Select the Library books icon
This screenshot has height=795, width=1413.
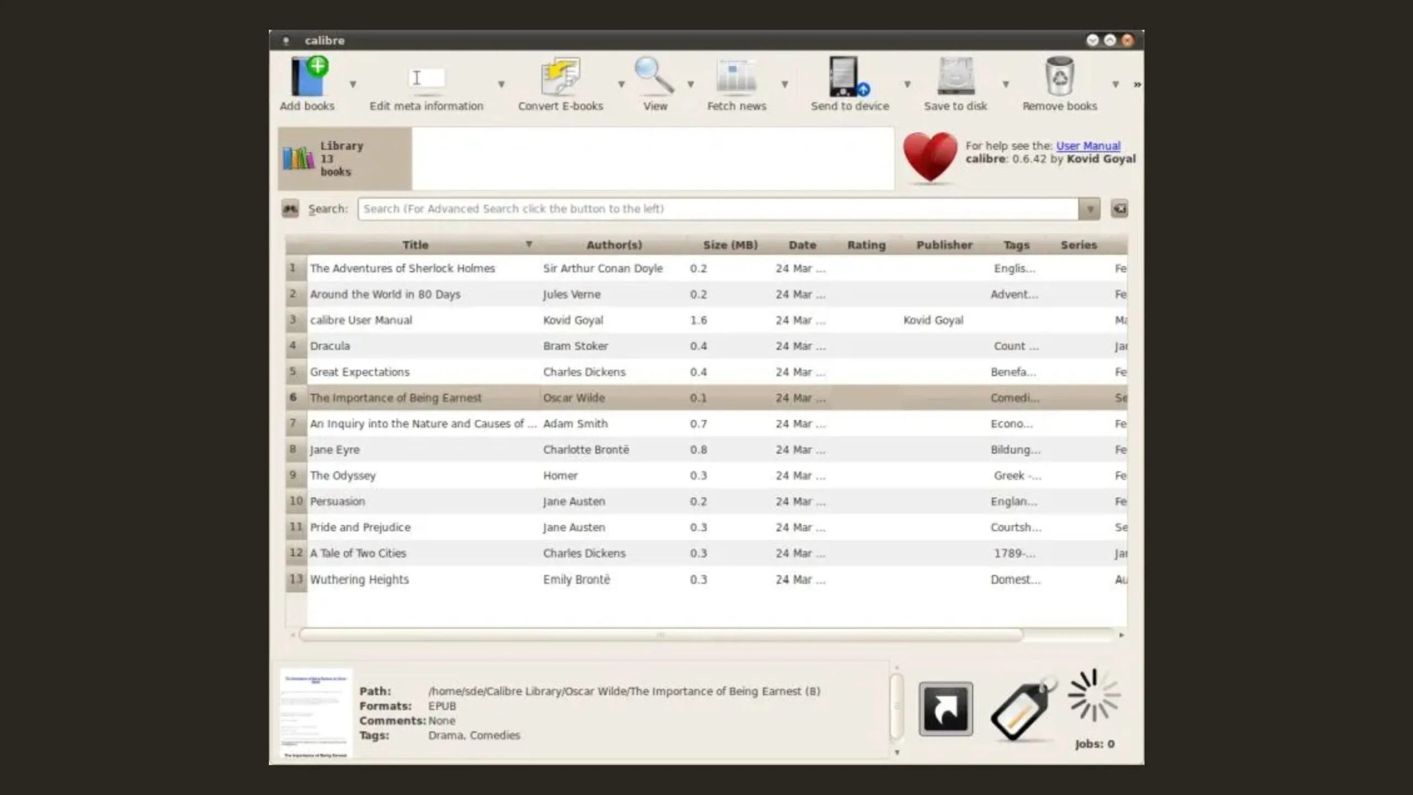(x=298, y=158)
